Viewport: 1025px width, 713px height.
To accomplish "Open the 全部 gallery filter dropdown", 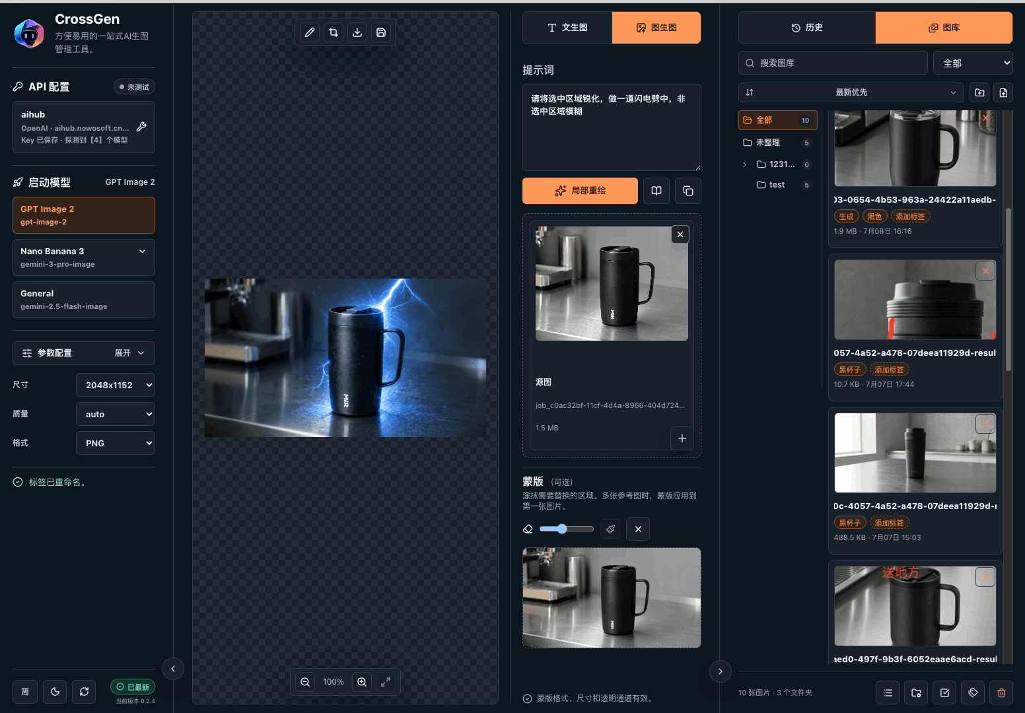I will pyautogui.click(x=973, y=63).
